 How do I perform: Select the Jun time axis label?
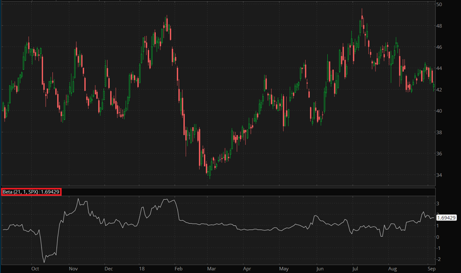coord(320,268)
